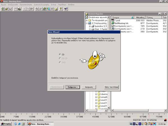Sort files by Τύπος column header
Viewport: 168px width, 126px height.
(153, 17)
